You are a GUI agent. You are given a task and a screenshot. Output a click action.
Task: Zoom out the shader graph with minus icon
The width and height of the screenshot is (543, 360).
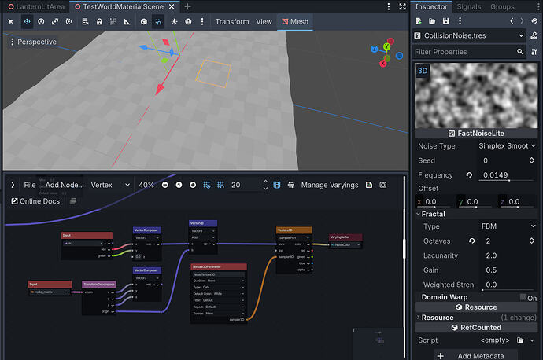coord(165,185)
